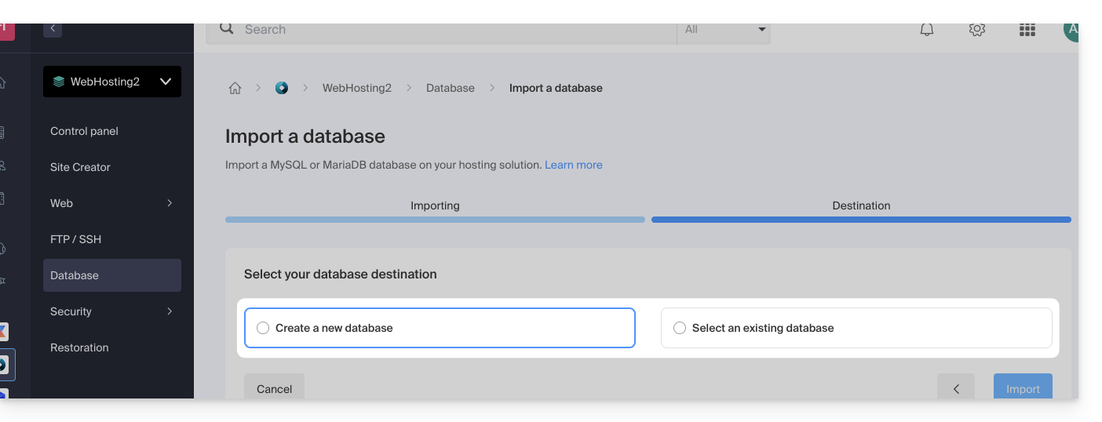Select the Select an existing database option
Viewport: 1102px width, 422px height.
click(680, 328)
